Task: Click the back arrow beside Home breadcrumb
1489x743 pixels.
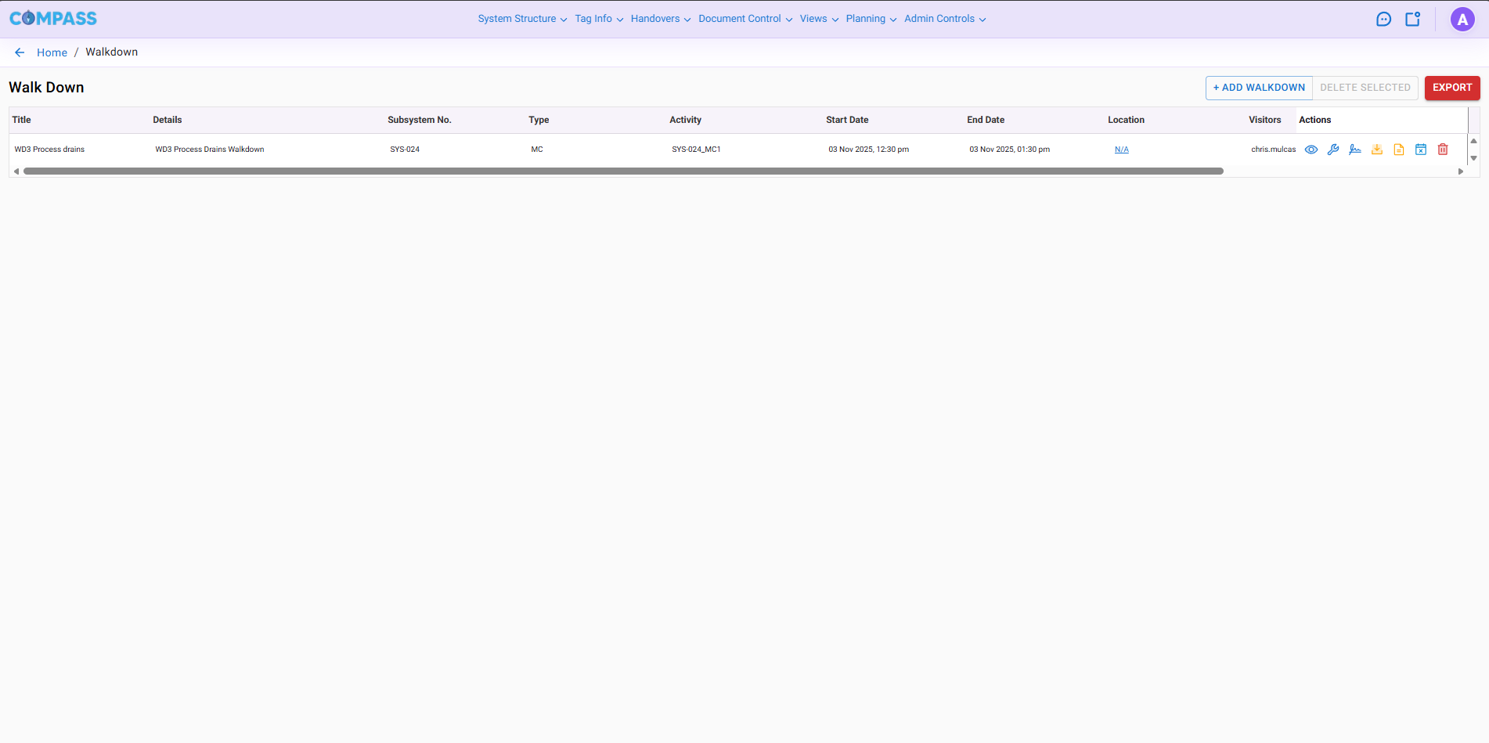Action: (x=20, y=52)
